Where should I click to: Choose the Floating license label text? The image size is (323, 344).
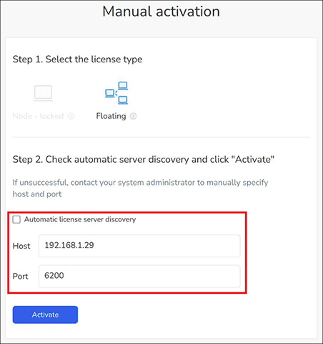[x=111, y=116]
